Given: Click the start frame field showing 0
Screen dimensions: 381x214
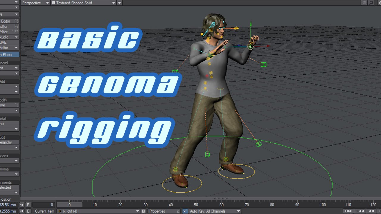Looking at the screenshot, I should tap(43, 205).
